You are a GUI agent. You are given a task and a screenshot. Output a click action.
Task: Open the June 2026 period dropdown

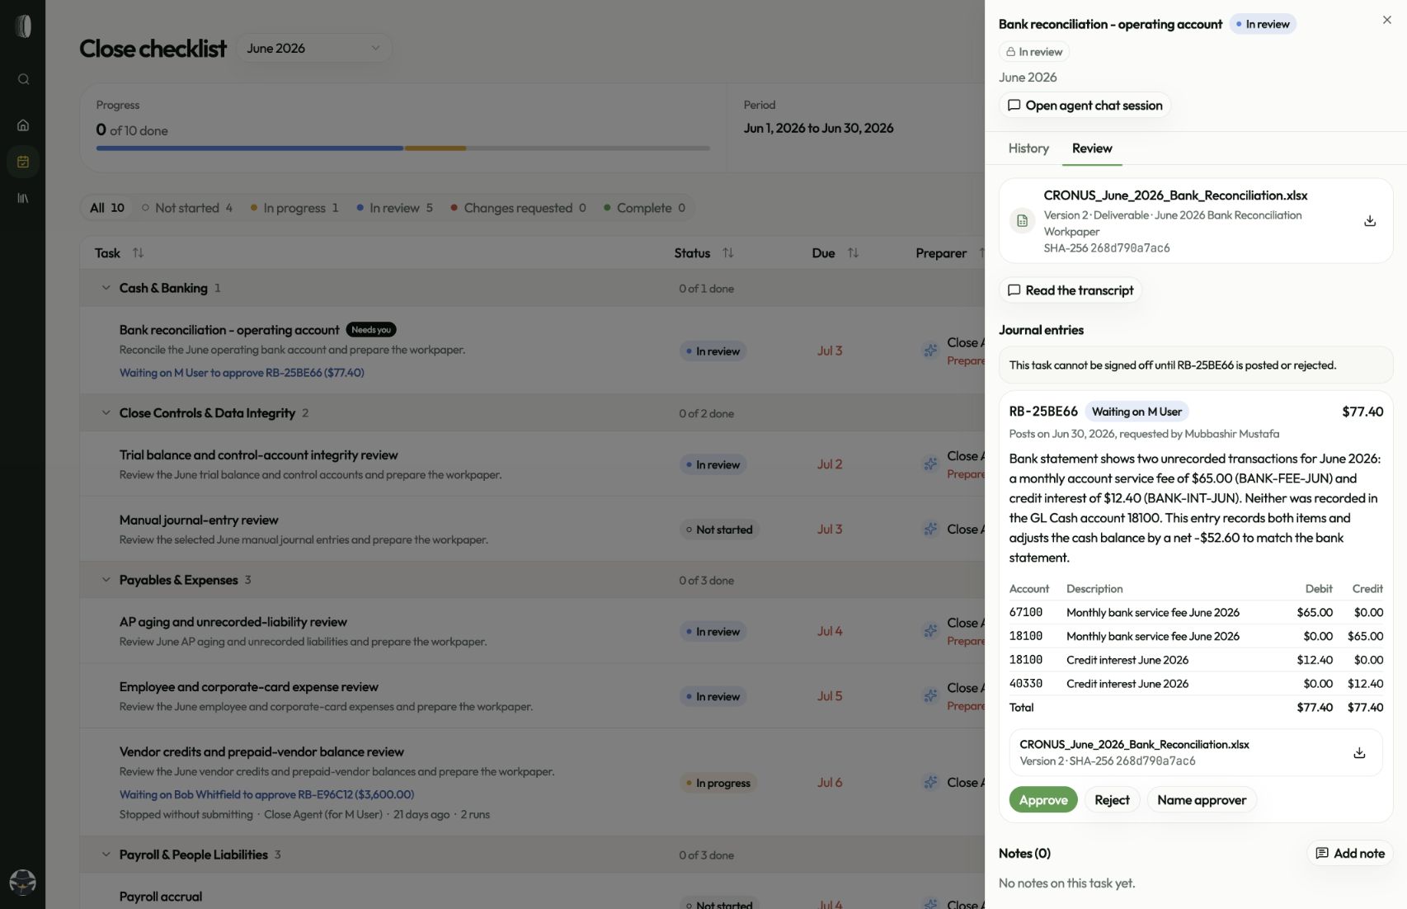314,48
